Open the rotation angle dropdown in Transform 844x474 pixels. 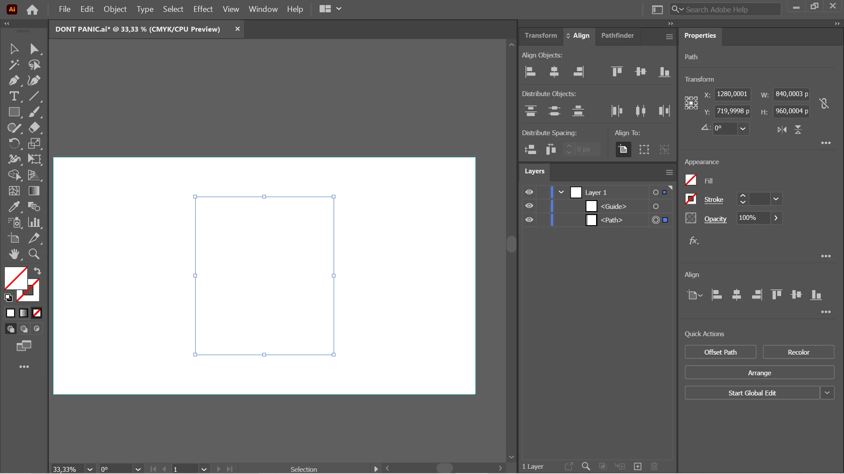pyautogui.click(x=743, y=129)
